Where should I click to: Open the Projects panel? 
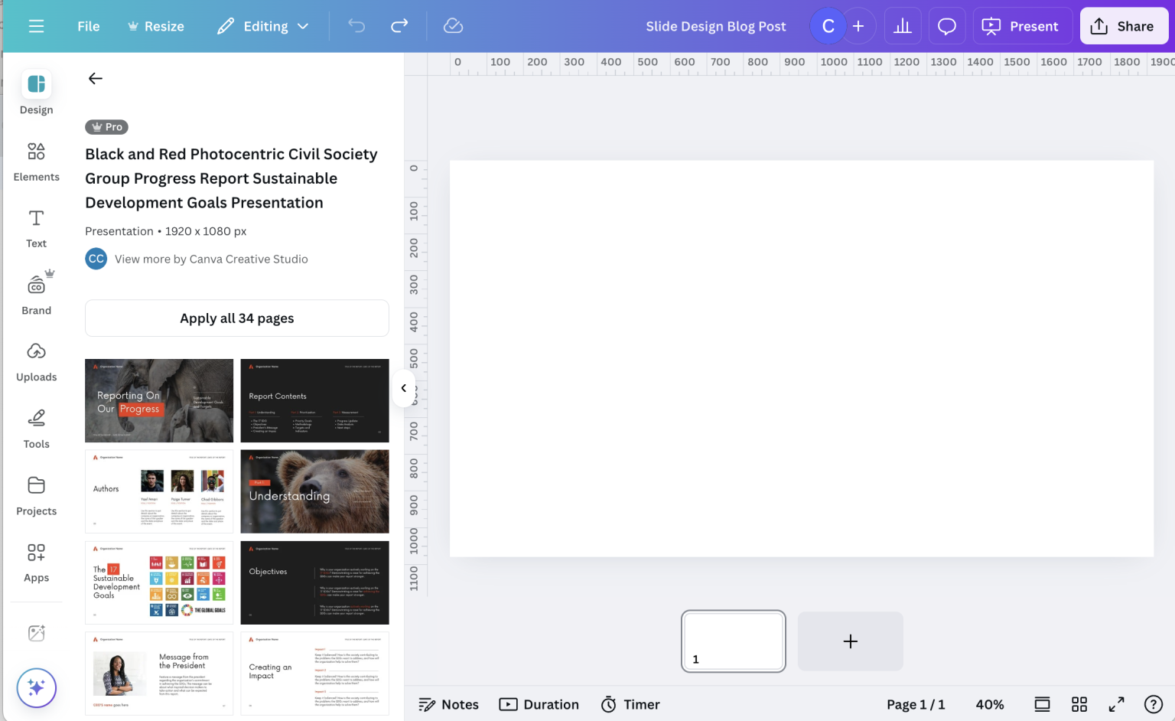36,494
